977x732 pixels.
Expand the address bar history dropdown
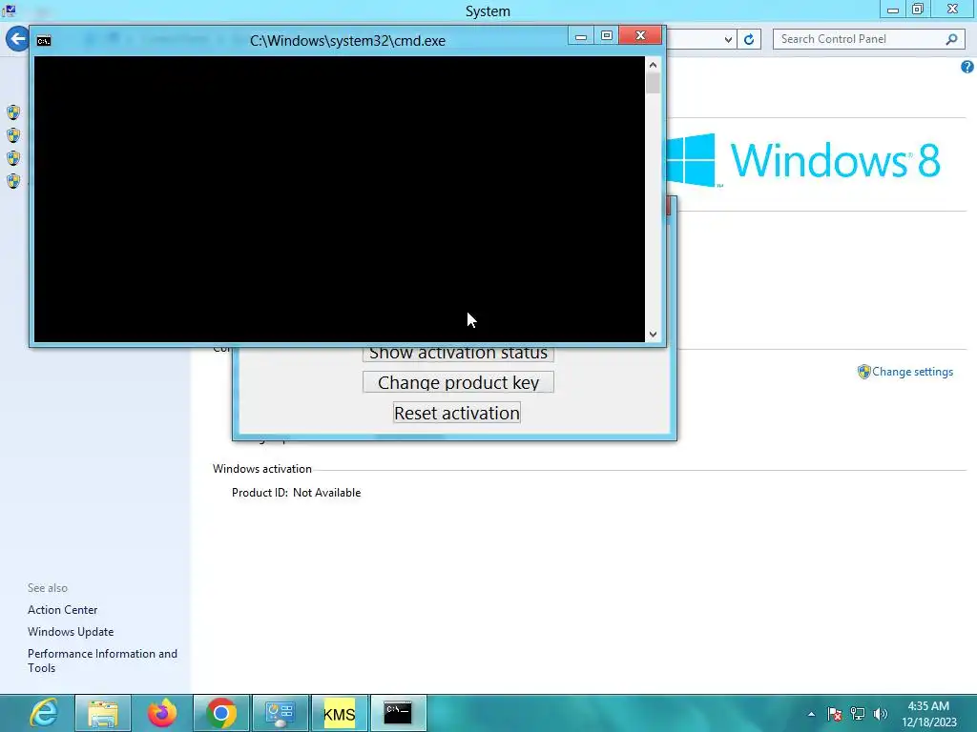pos(728,39)
